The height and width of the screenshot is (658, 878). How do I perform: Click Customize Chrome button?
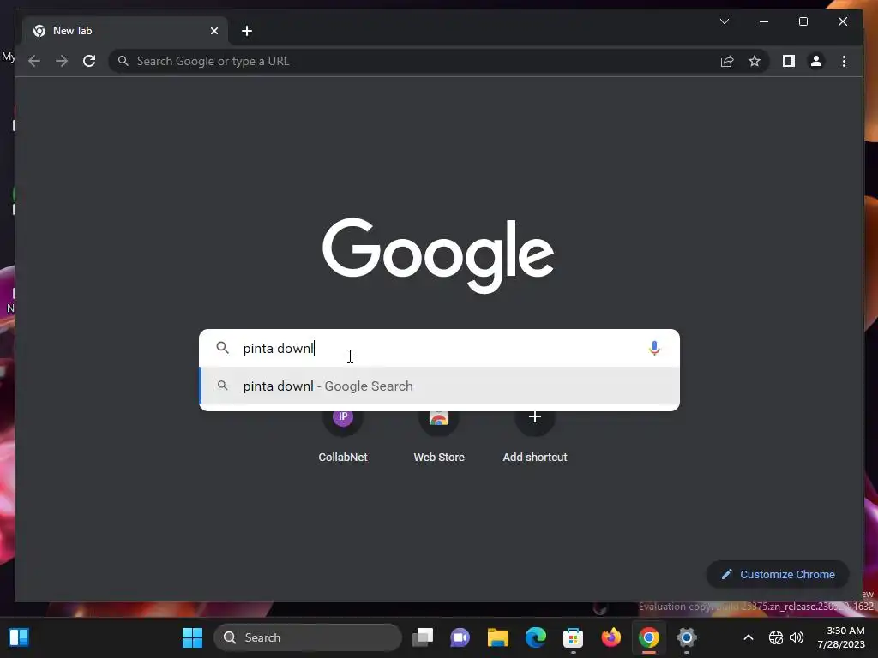778,574
